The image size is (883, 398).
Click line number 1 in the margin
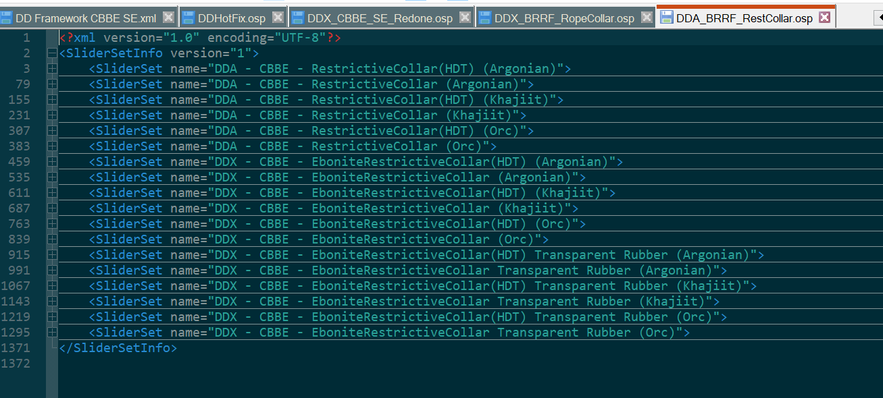coord(26,38)
